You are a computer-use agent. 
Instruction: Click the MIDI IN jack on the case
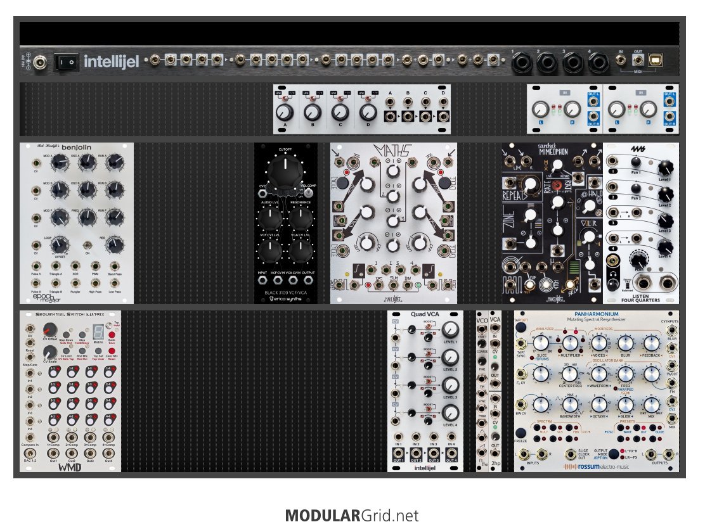point(621,60)
